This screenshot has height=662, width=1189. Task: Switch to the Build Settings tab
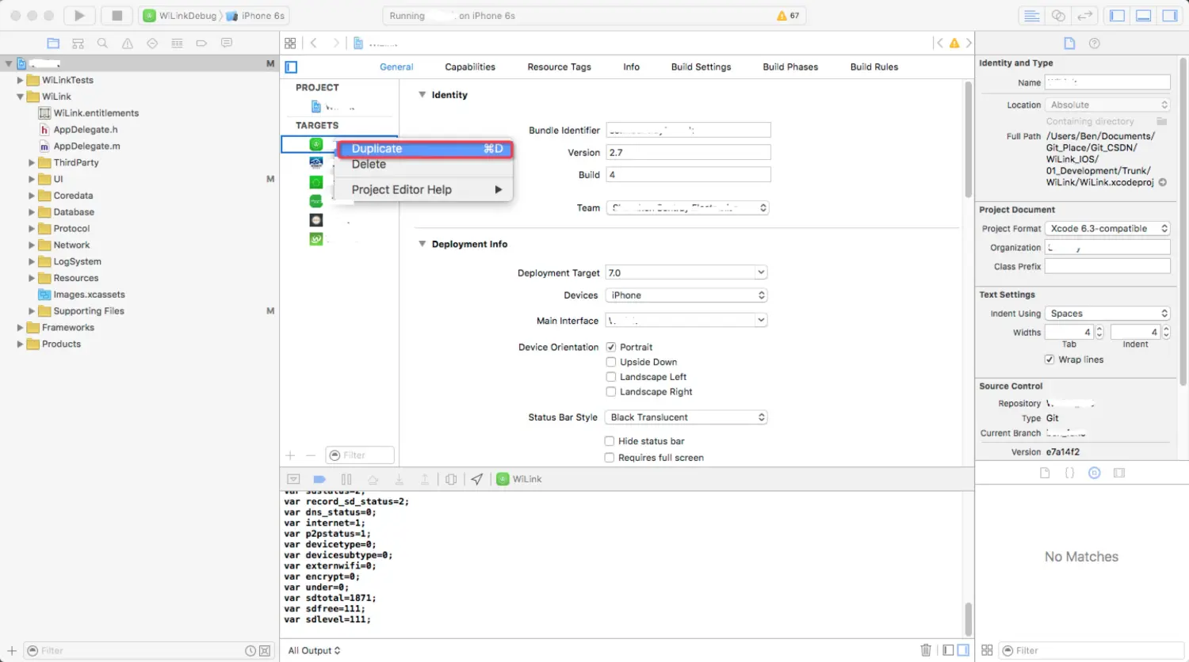701,67
